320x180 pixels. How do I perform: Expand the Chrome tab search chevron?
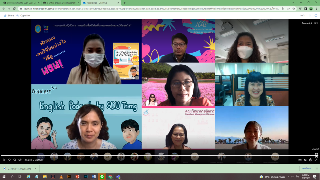[x=293, y=3]
